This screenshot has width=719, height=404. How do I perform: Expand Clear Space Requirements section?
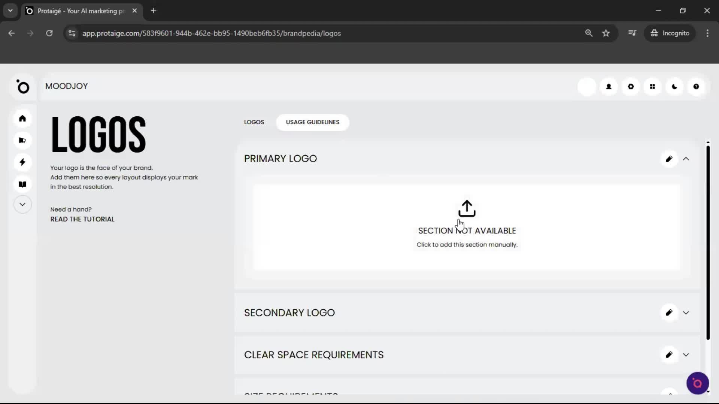[686, 355]
